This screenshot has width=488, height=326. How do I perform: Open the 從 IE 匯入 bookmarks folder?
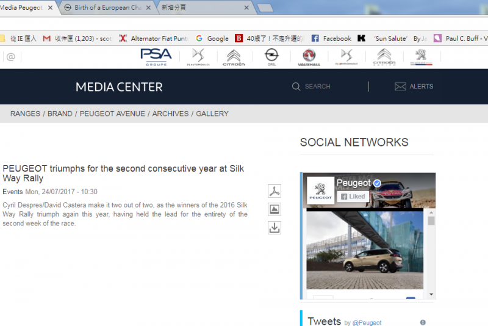tap(18, 38)
